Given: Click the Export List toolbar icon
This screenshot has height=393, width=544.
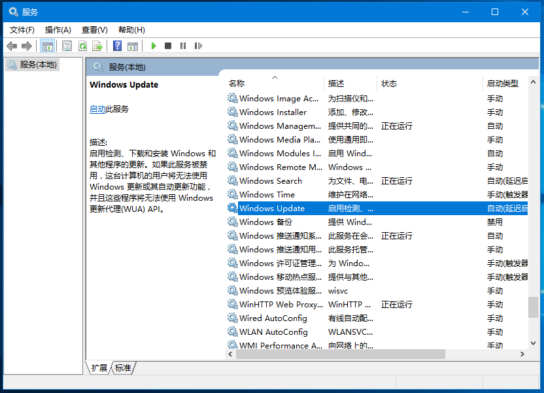Looking at the screenshot, I should tap(97, 46).
